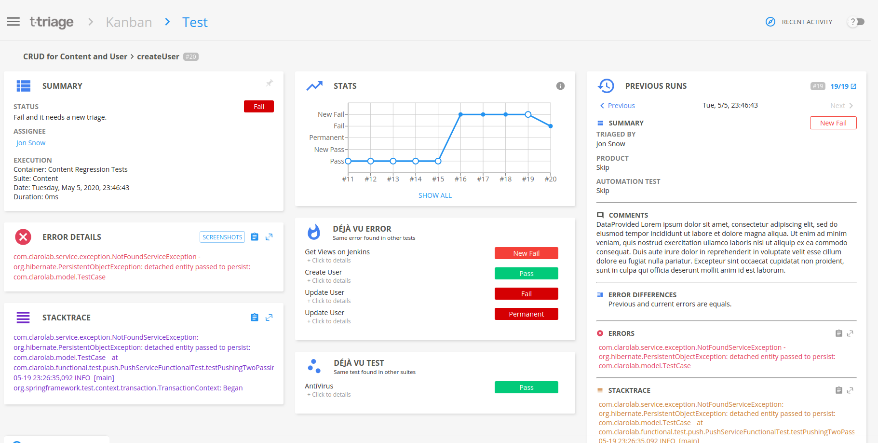The width and height of the screenshot is (878, 443).
Task: Select the #19 data point on the chart
Action: (528, 114)
